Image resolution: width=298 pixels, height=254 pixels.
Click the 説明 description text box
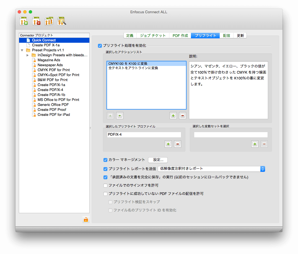point(229,90)
